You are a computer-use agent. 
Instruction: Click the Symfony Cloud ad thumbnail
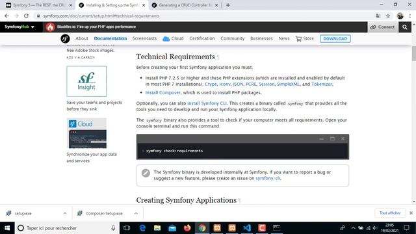86,133
